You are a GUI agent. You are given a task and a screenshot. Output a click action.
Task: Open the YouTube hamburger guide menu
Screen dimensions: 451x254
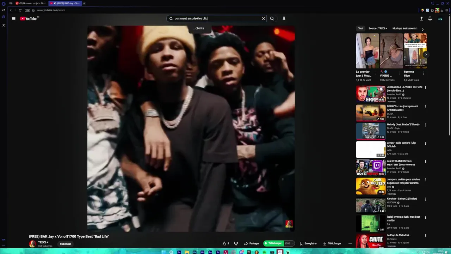[x=14, y=19]
